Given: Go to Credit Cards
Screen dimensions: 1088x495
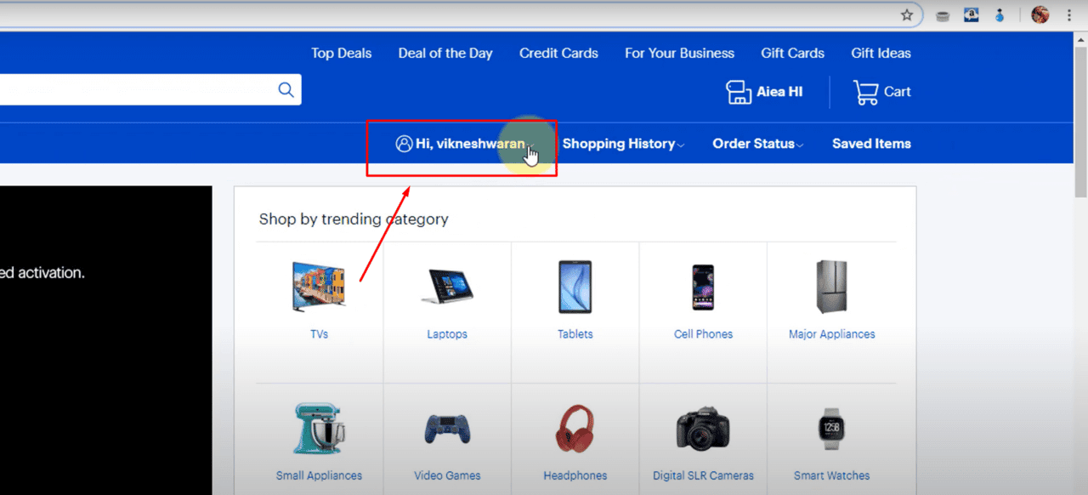Looking at the screenshot, I should point(558,53).
